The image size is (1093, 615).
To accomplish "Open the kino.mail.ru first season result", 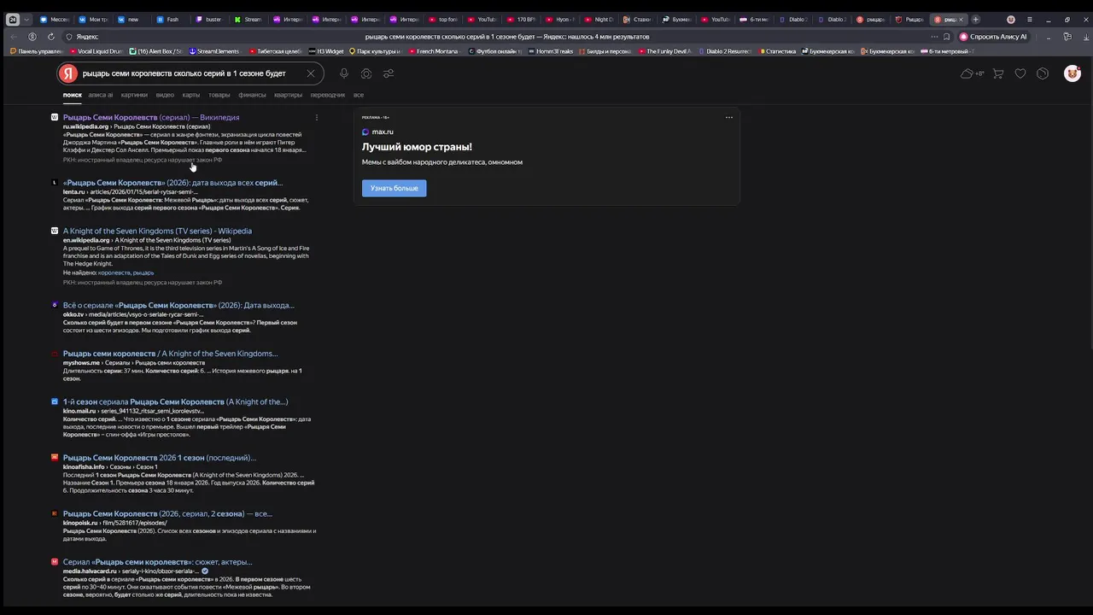I will coord(175,401).
